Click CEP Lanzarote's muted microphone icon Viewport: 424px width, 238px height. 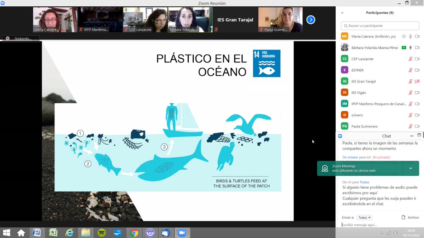point(410,59)
